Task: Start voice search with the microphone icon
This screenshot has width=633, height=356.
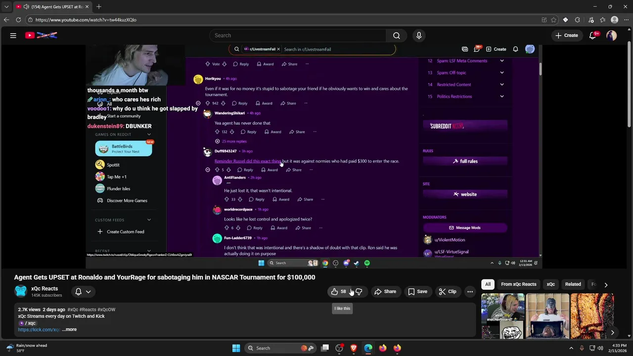Action: pyautogui.click(x=419, y=36)
